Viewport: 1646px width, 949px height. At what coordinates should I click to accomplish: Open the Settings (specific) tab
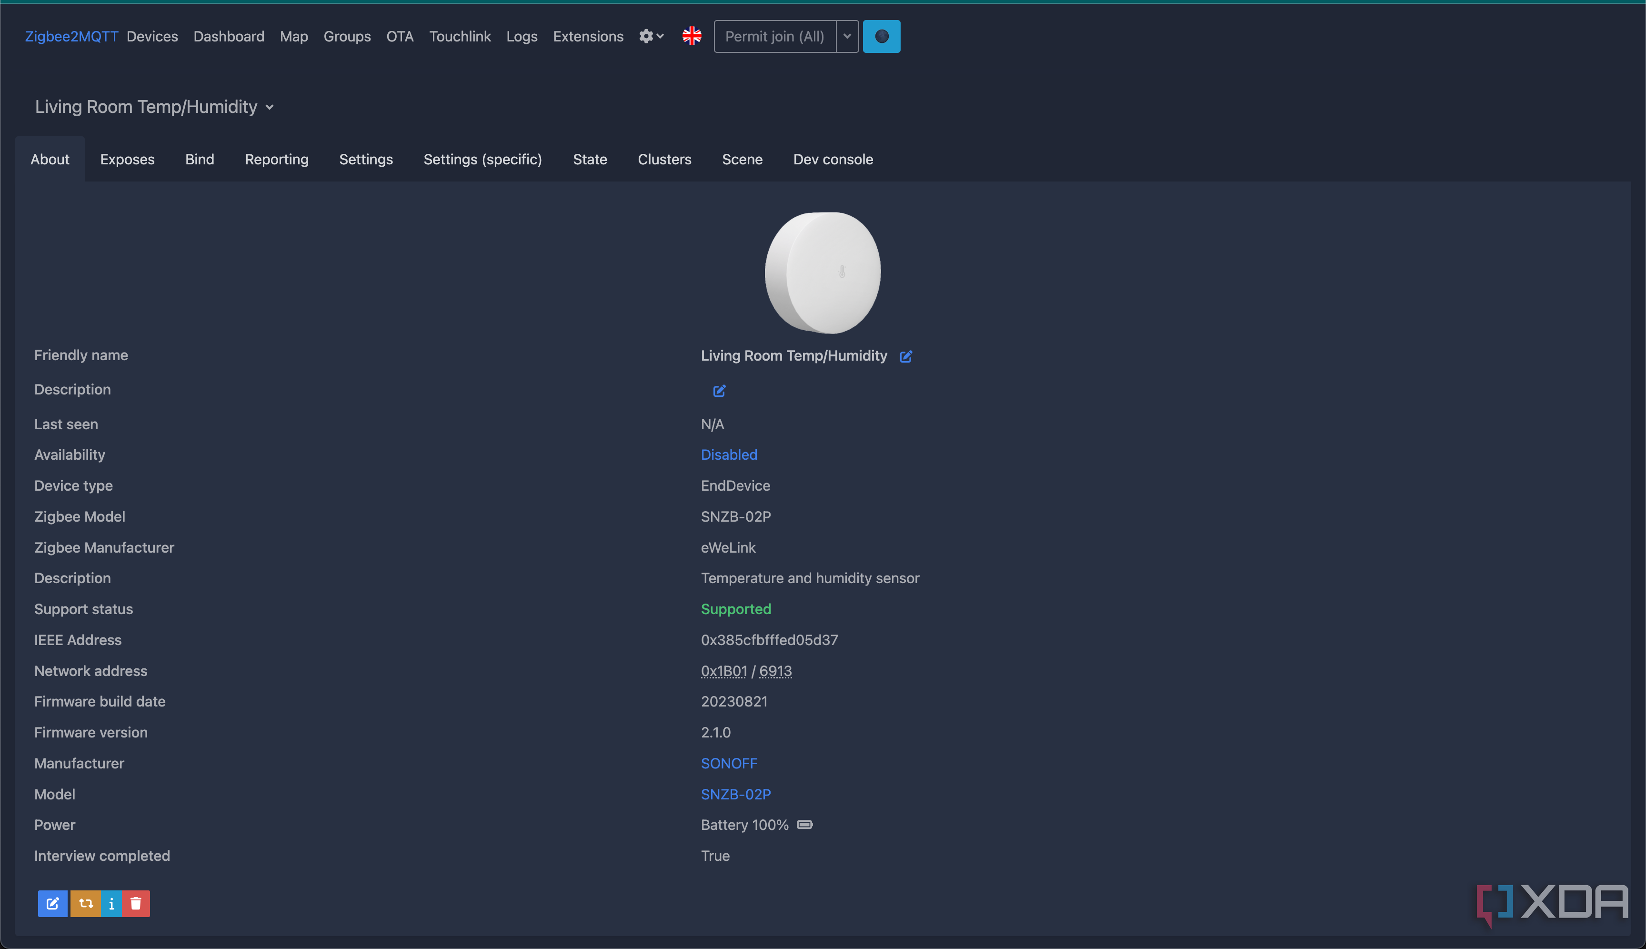(x=483, y=159)
